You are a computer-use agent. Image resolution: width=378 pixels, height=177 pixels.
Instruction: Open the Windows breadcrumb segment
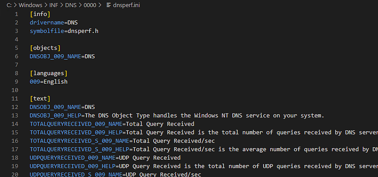30,5
